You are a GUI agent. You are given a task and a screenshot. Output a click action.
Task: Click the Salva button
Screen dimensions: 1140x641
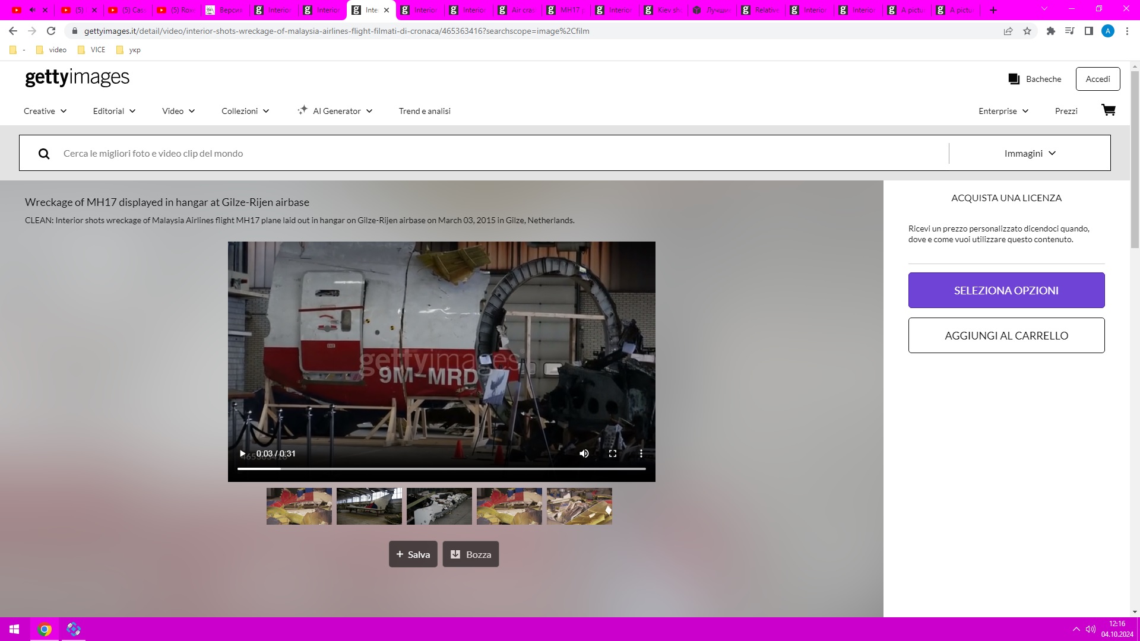tap(413, 554)
